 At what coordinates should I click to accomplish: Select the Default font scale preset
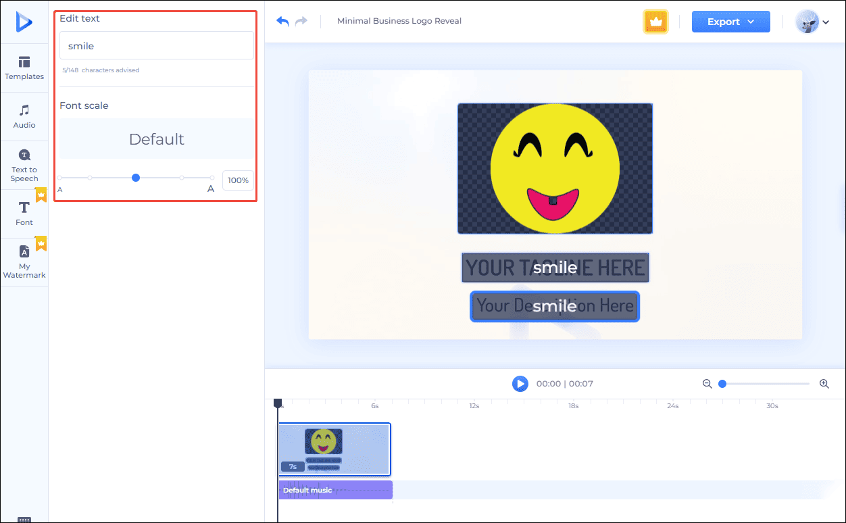156,139
